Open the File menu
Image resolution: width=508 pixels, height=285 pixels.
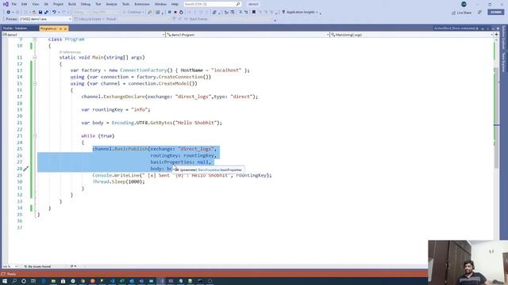[x=14, y=4]
